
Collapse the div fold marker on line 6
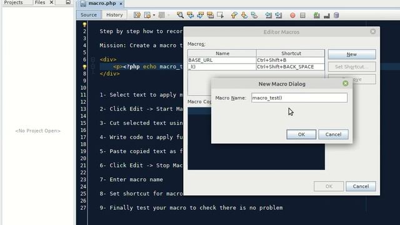(93, 60)
